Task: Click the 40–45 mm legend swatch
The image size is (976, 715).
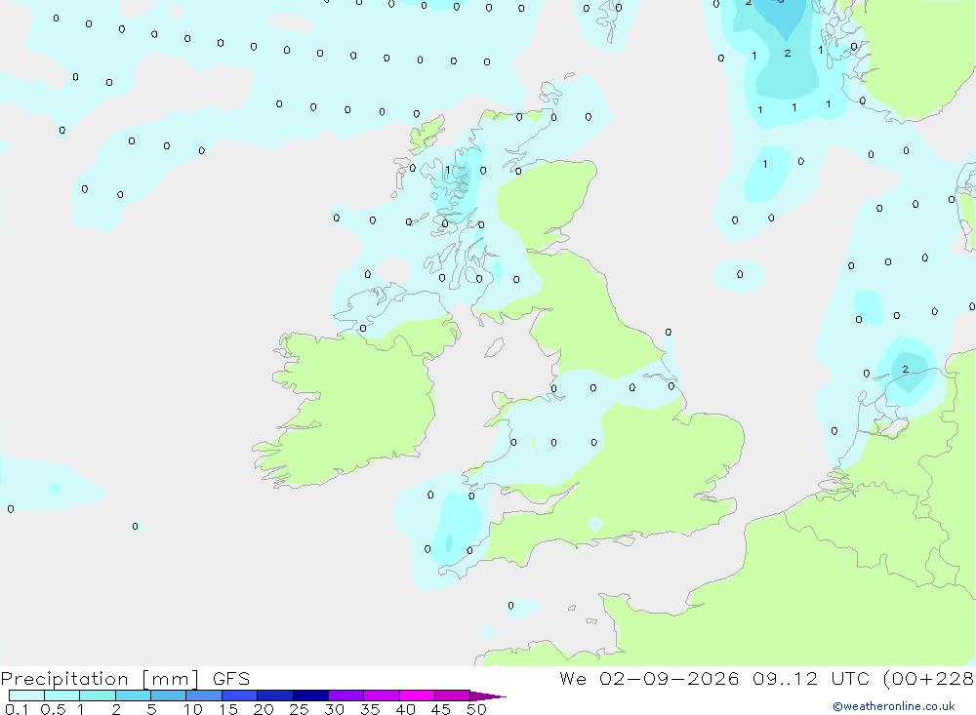Action: pos(417,695)
